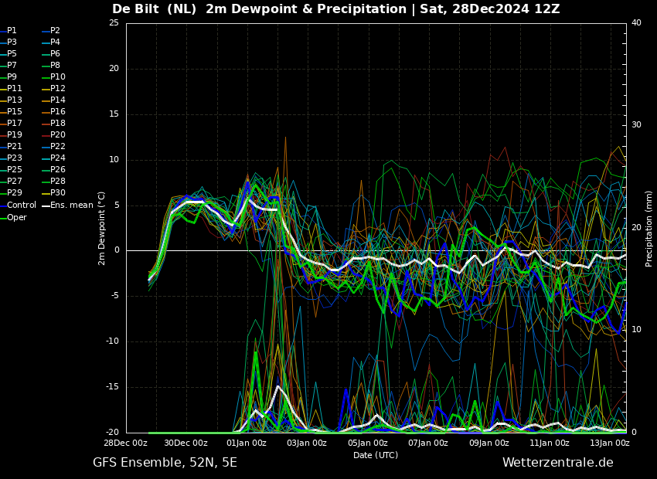This screenshot has width=657, height=479.
Task: Click the P1 legend entry
Action: 12,31
